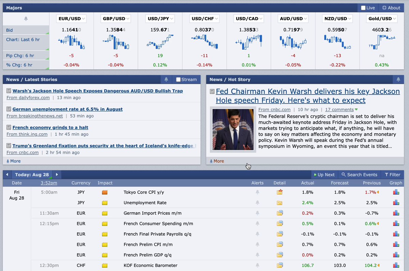Viewport: 409px width, 271px height.
Task: Click the bell in the Hot Story header
Action: [398, 79]
